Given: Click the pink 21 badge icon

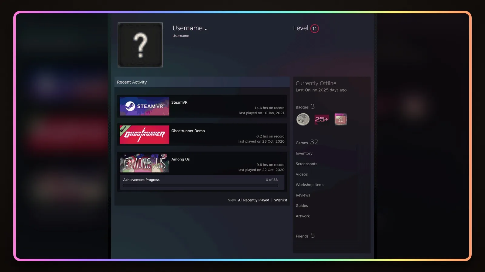Looking at the screenshot, I should [341, 119].
